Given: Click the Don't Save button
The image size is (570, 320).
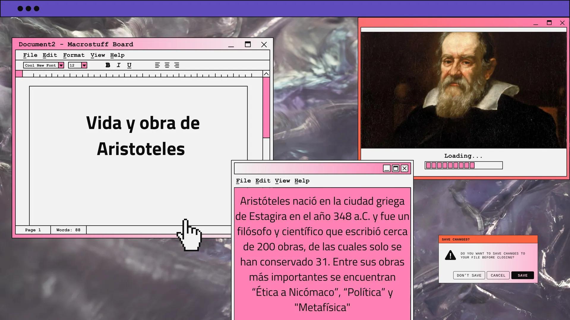Looking at the screenshot, I should (469, 275).
